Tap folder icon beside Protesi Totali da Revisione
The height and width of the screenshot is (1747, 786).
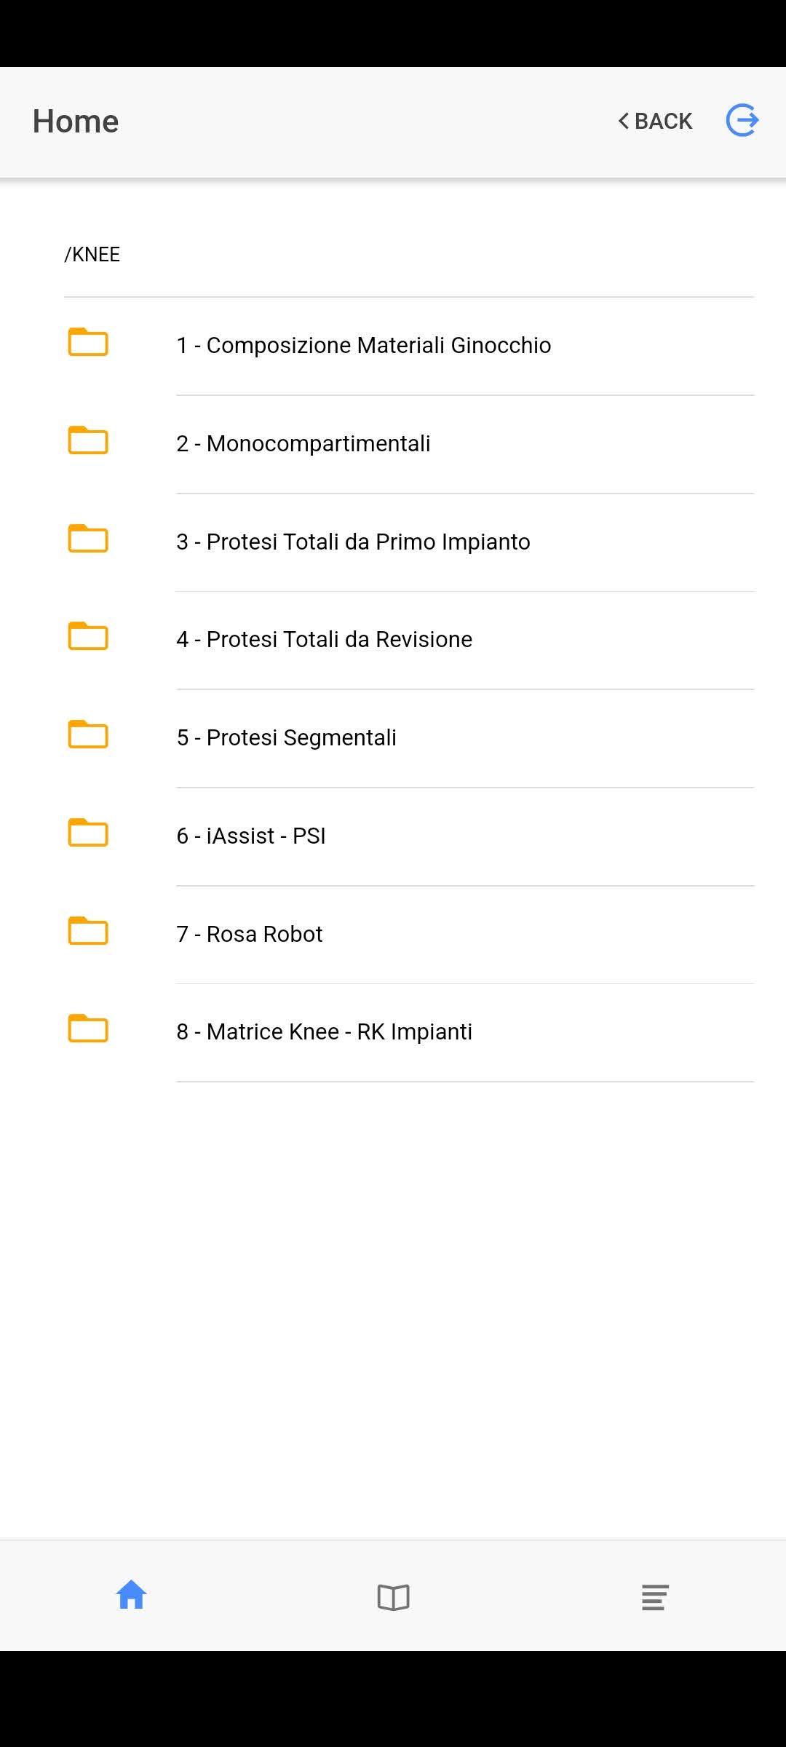pos(88,636)
